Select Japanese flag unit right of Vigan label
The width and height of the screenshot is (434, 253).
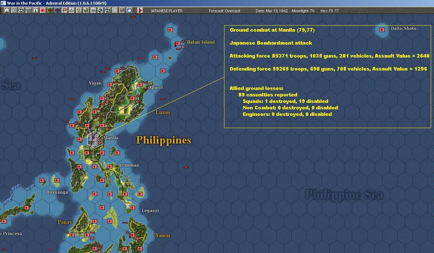[110, 85]
